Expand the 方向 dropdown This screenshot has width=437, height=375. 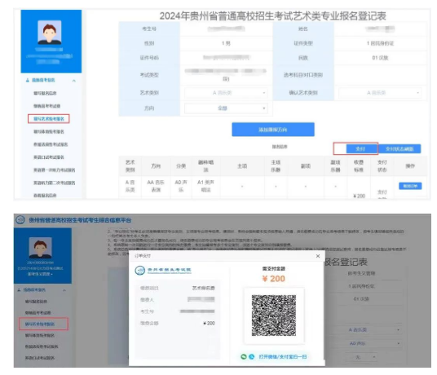click(226, 108)
